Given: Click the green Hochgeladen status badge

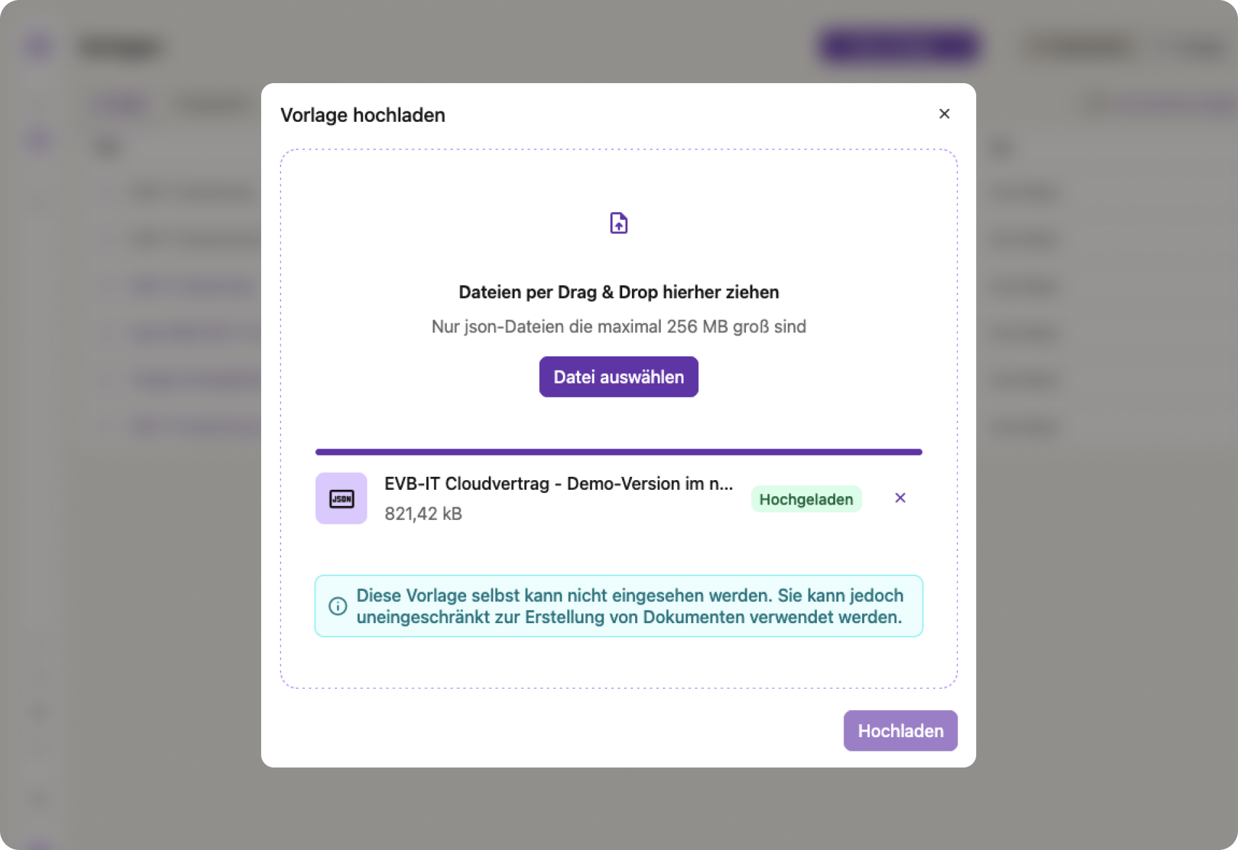Looking at the screenshot, I should 806,499.
